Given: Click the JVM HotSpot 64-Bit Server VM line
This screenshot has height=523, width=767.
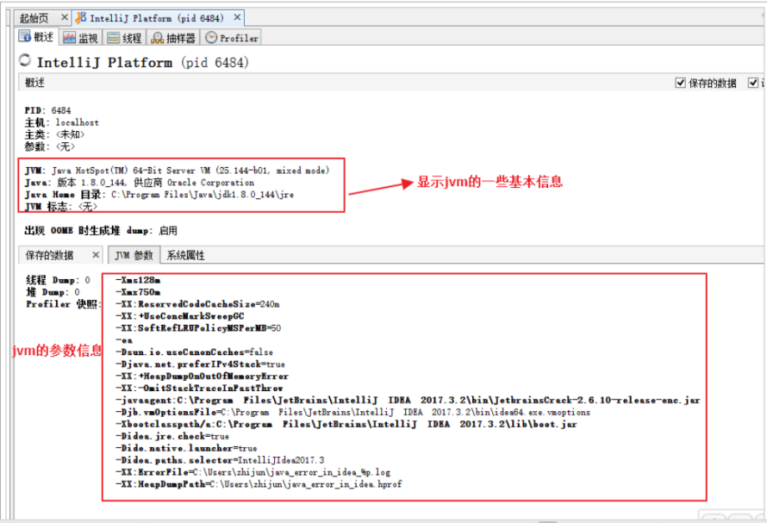Looking at the screenshot, I should pos(177,171).
